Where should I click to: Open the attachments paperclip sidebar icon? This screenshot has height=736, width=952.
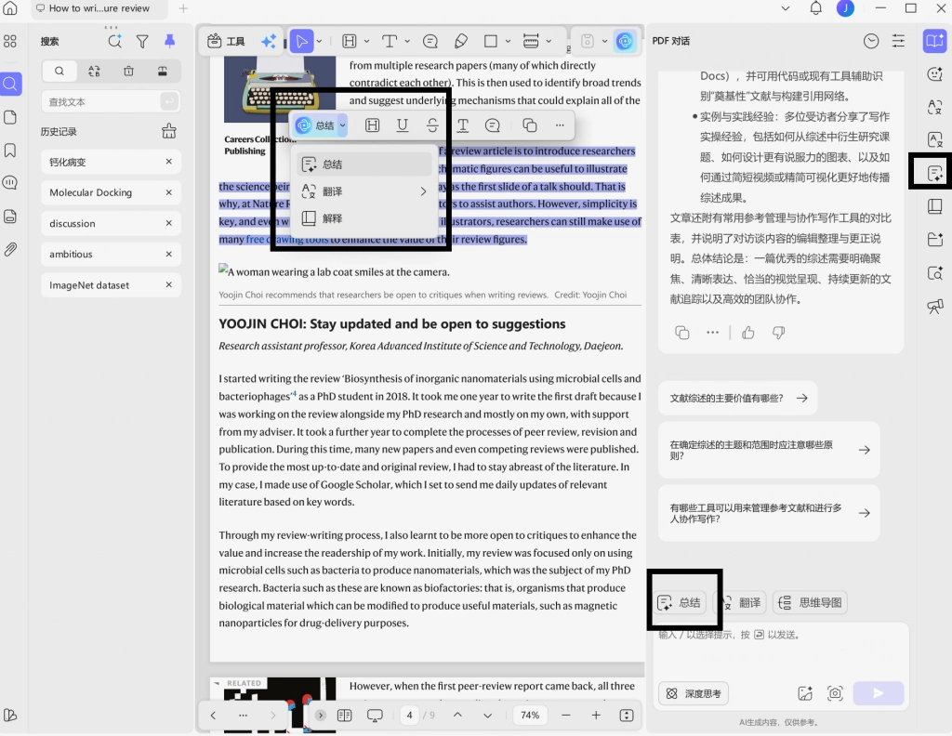pyautogui.click(x=10, y=249)
